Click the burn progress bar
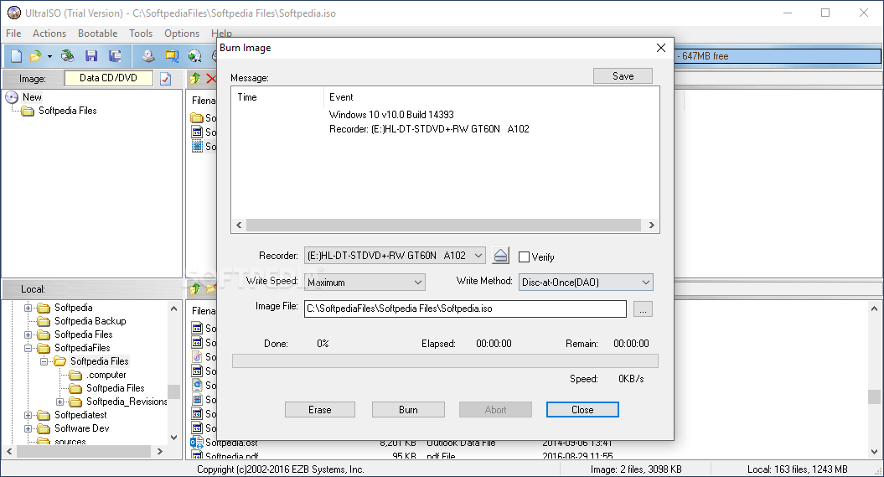The height and width of the screenshot is (477, 884). [445, 360]
